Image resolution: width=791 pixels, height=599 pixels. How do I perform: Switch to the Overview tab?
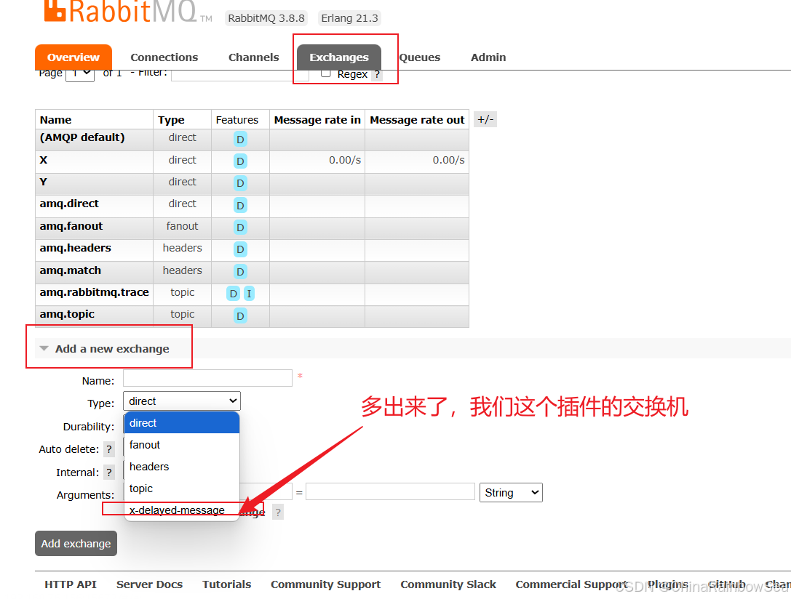point(73,57)
